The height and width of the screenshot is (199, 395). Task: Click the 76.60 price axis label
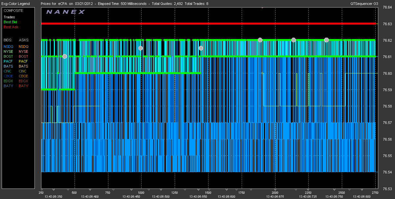tap(387, 73)
